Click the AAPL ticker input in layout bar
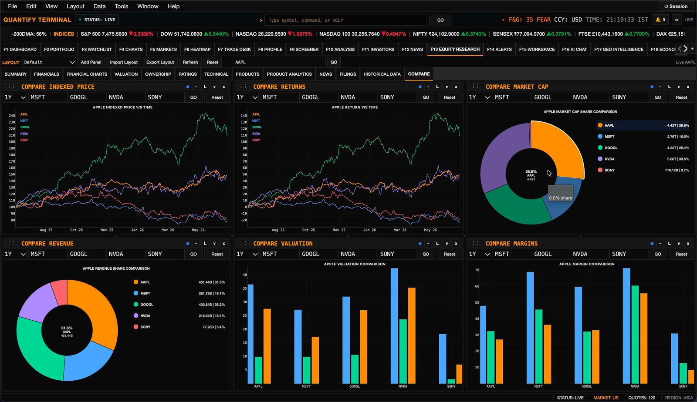 (x=279, y=62)
